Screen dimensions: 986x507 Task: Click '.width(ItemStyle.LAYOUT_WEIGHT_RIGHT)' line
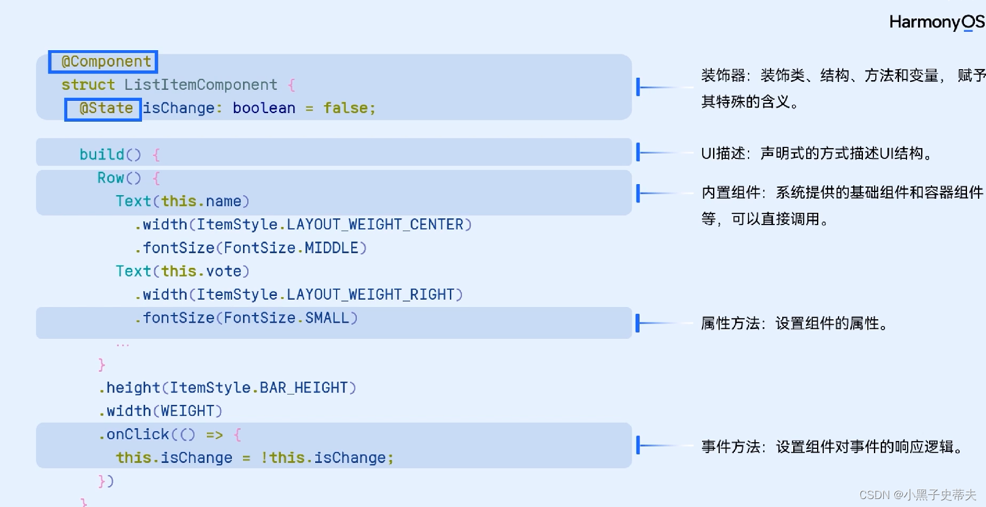299,294
